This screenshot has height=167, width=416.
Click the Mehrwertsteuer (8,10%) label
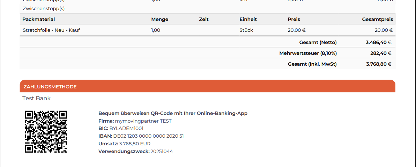pos(308,53)
